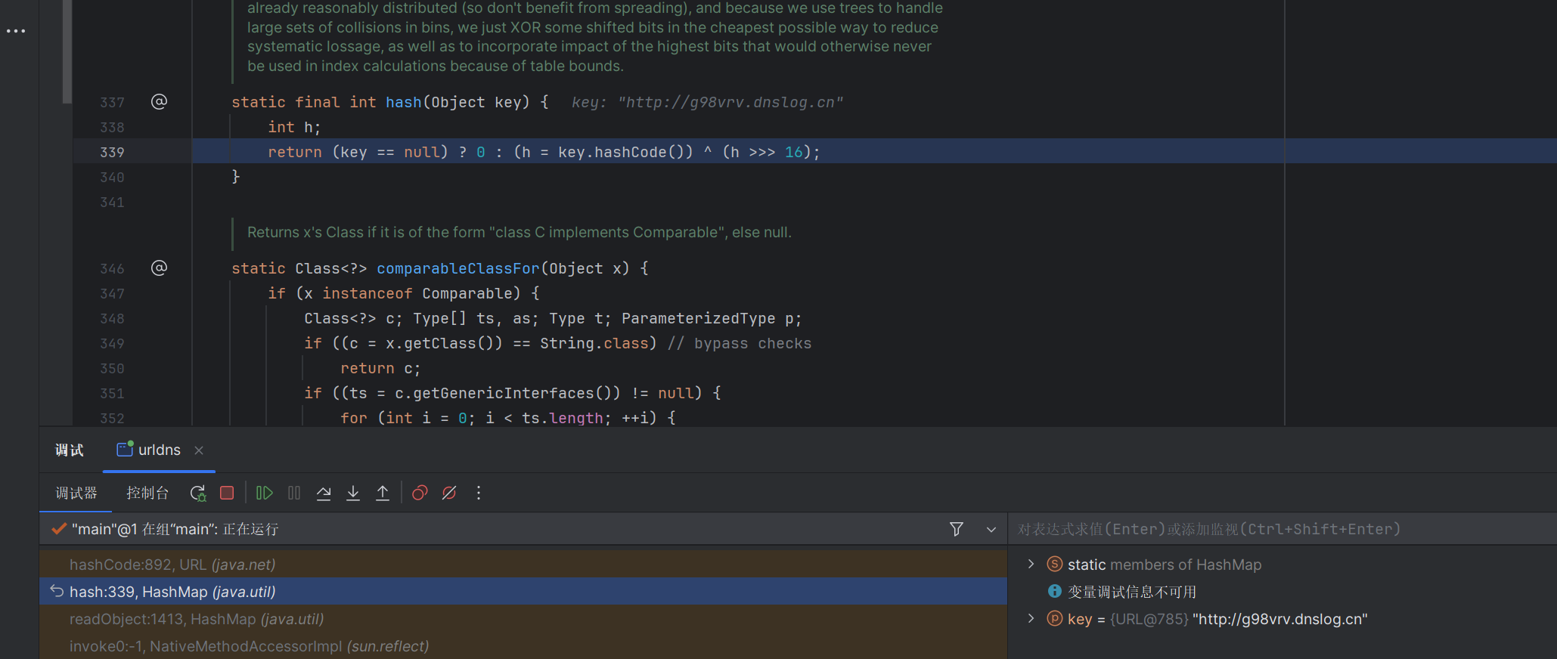The image size is (1557, 659).
Task: Click the 变量调试信息不可用 info message
Action: pos(1132,592)
